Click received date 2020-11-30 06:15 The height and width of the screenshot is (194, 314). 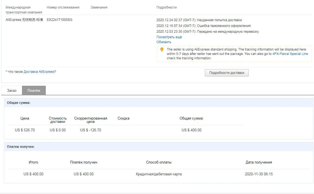pyautogui.click(x=259, y=174)
